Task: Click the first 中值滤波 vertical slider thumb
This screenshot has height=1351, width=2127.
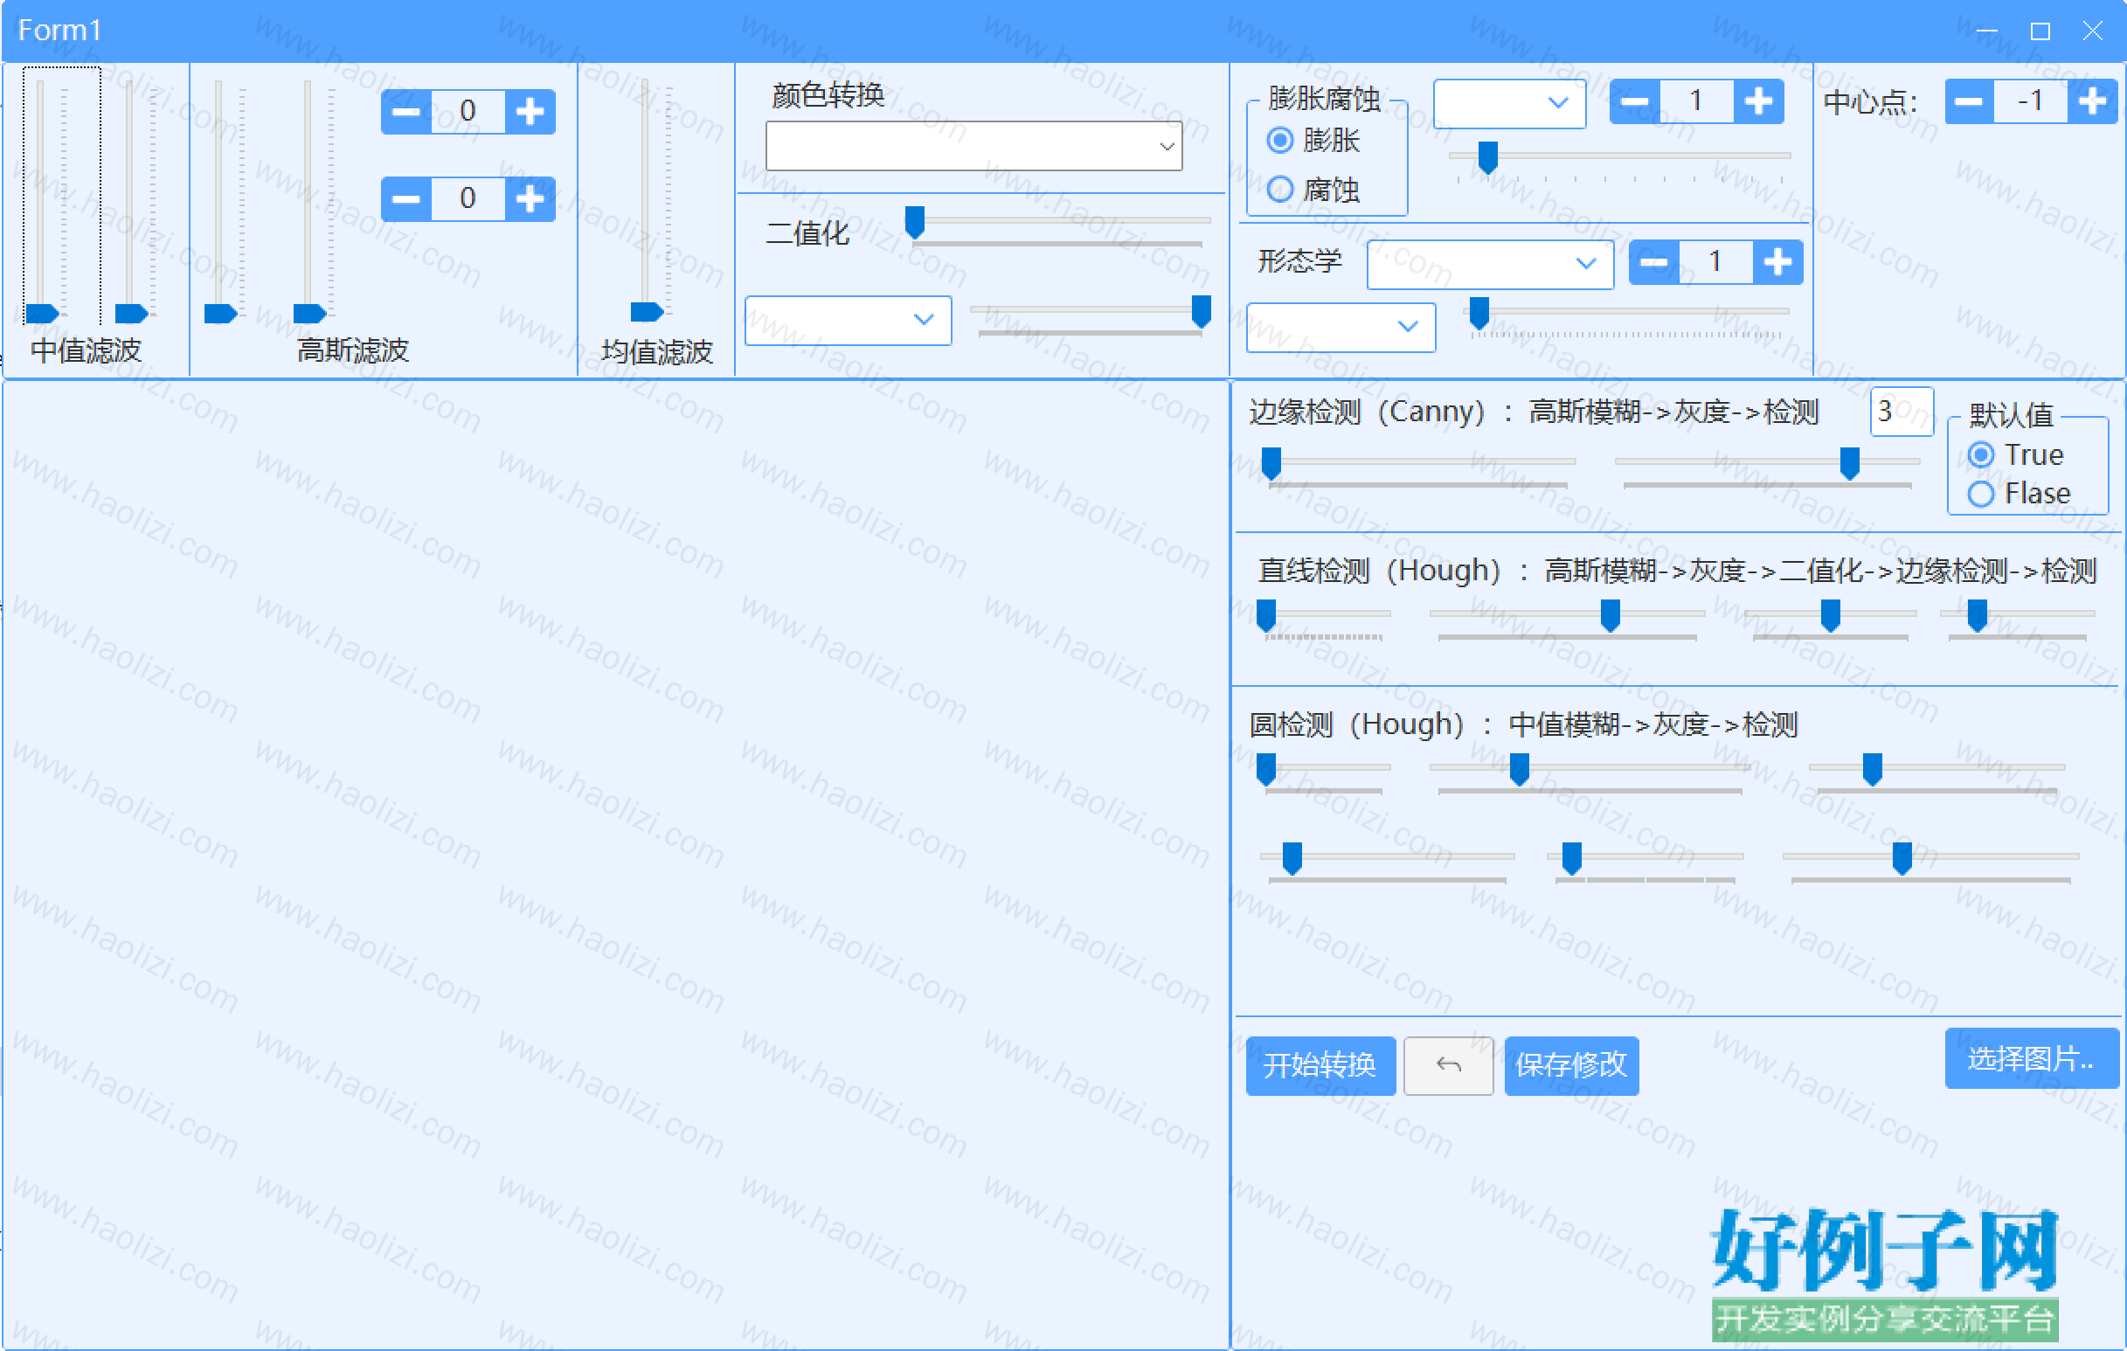Action: click(43, 314)
